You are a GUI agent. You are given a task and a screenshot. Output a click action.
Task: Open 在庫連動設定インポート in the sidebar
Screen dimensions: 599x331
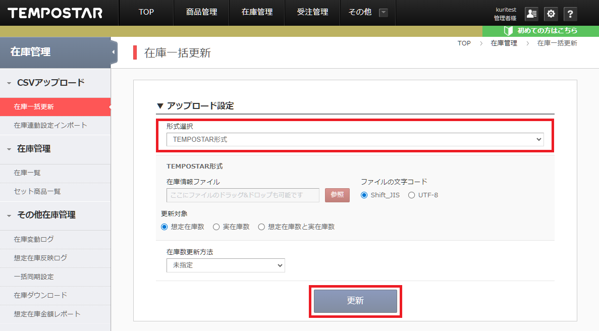tap(56, 125)
